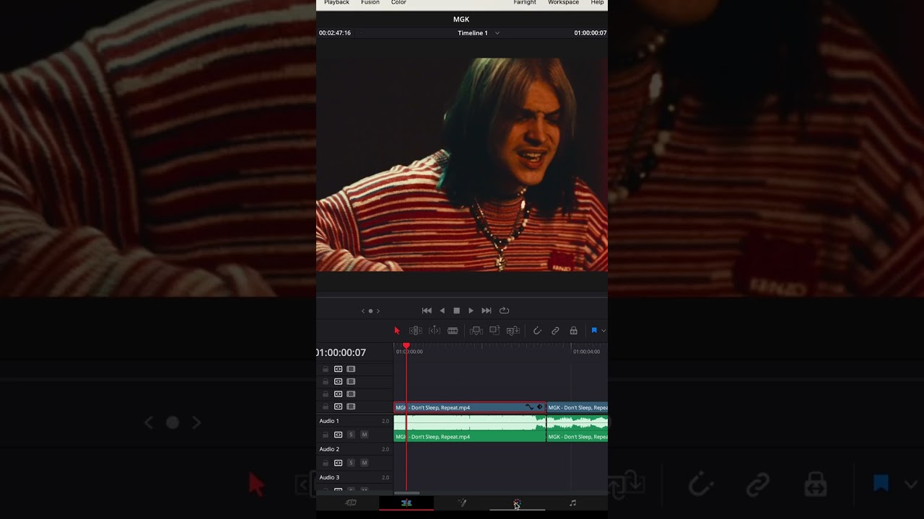Click the next arrow of the viewer jog control
Image resolution: width=924 pixels, height=519 pixels.
pos(378,311)
